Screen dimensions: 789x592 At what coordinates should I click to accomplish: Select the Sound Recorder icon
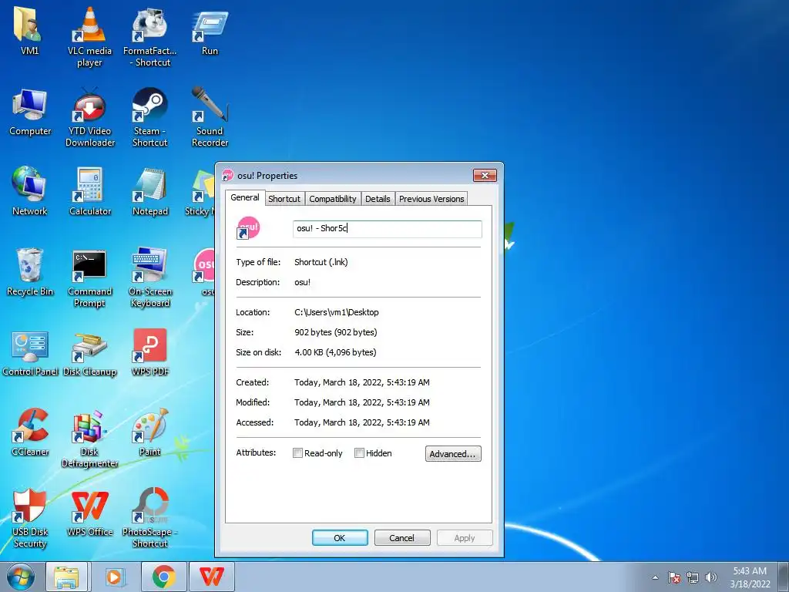[210, 117]
